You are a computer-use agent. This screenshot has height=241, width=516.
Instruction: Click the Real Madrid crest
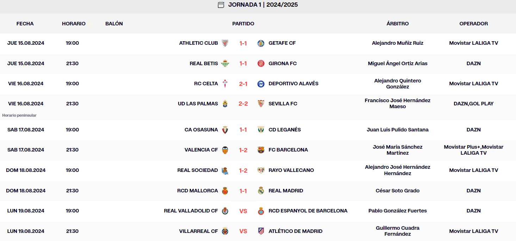[x=261, y=191]
